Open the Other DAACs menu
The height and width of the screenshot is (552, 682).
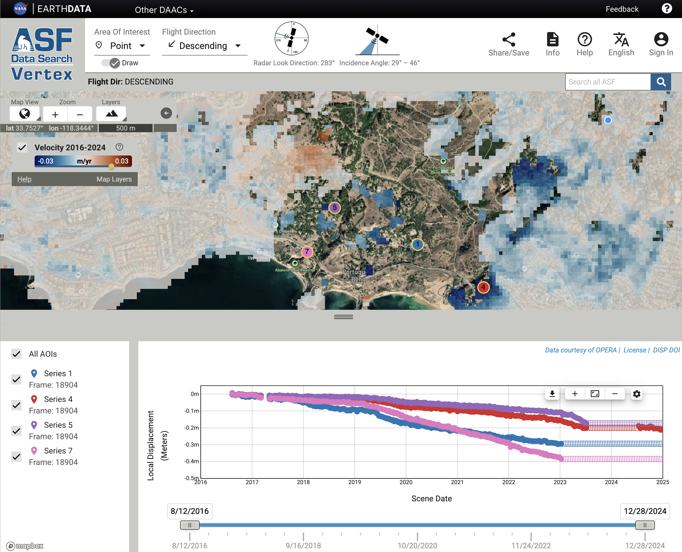pos(164,10)
